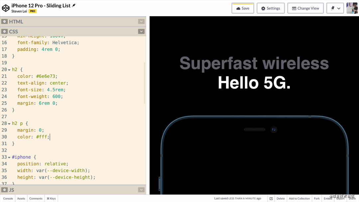
Task: Click the width var(--device-width) line
Action: click(54, 170)
